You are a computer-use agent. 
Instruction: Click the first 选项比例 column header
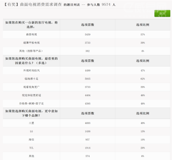pyautogui.click(x=143, y=25)
